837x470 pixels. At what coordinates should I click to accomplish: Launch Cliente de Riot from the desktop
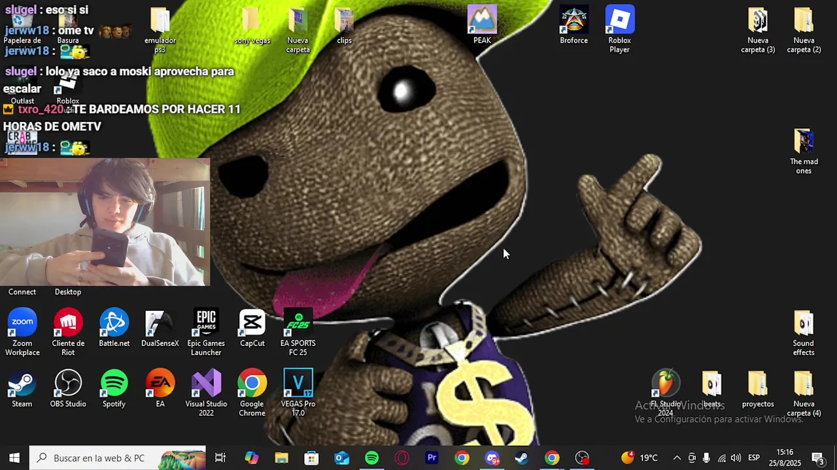click(x=68, y=332)
